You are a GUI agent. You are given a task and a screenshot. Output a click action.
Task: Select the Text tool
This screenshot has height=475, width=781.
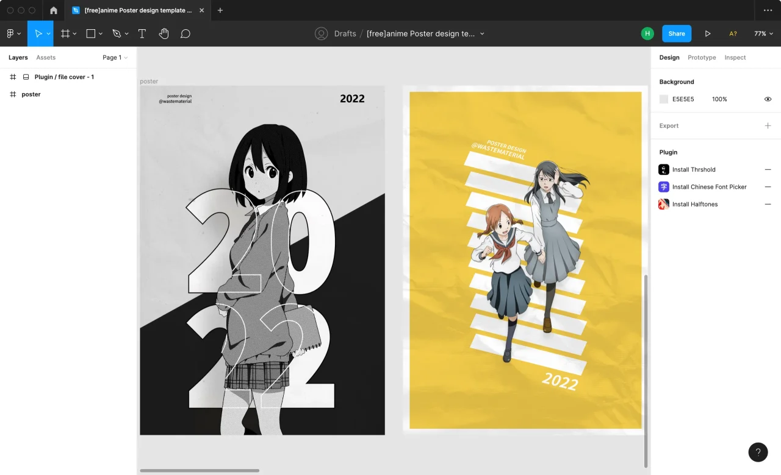142,33
